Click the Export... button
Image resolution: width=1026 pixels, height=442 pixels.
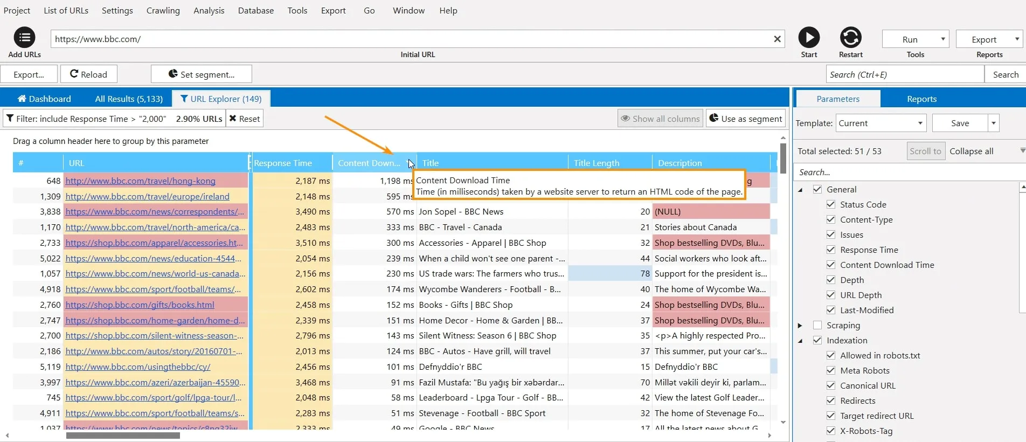click(29, 74)
